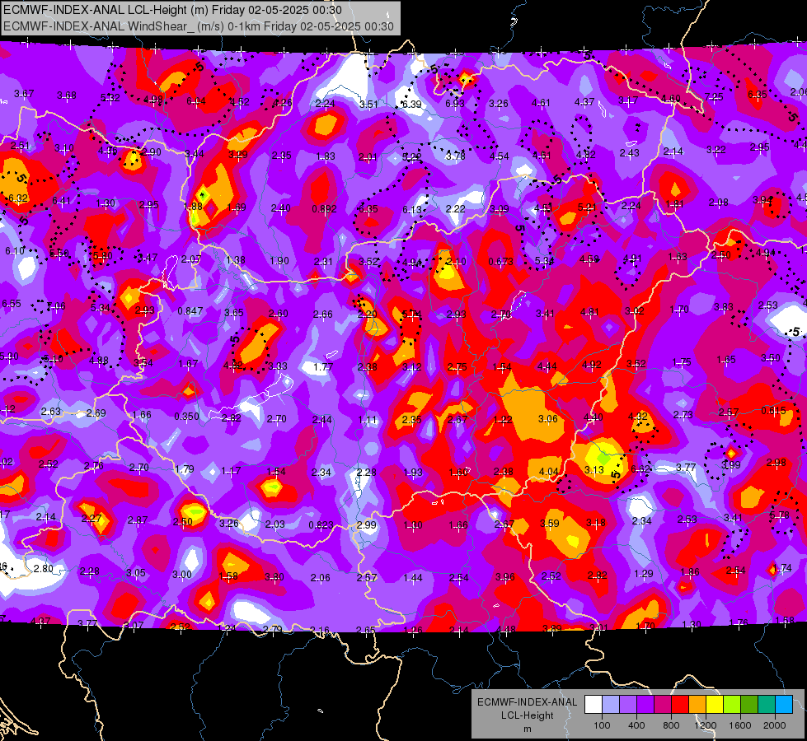Viewport: 807px width, 741px height.
Task: Click the wind shear value '1.11'
Action: (x=368, y=420)
